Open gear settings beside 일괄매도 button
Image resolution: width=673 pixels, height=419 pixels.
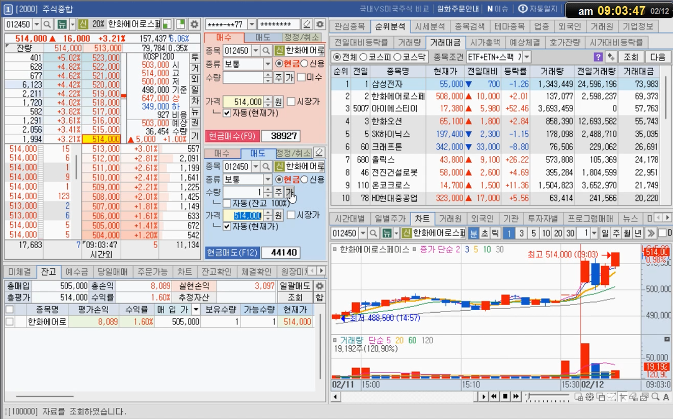point(319,286)
